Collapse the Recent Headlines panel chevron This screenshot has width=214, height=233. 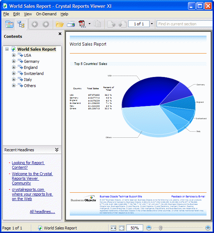pos(57,150)
